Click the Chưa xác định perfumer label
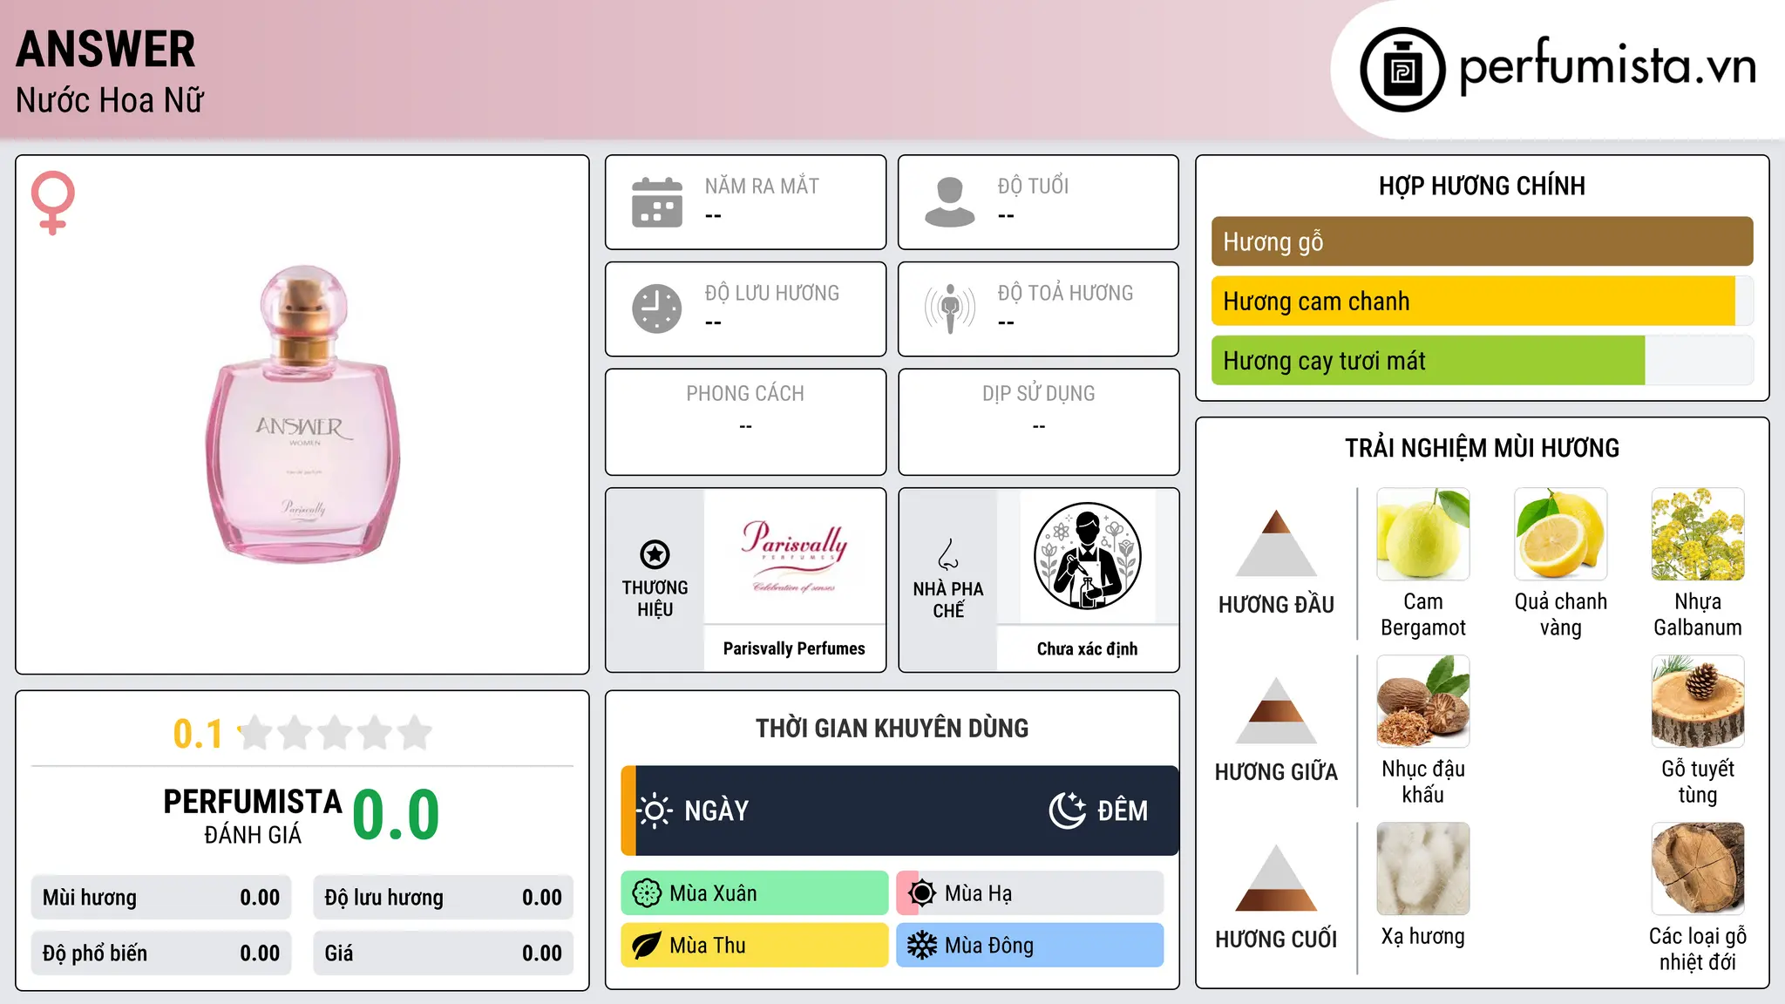 pos(1087,648)
